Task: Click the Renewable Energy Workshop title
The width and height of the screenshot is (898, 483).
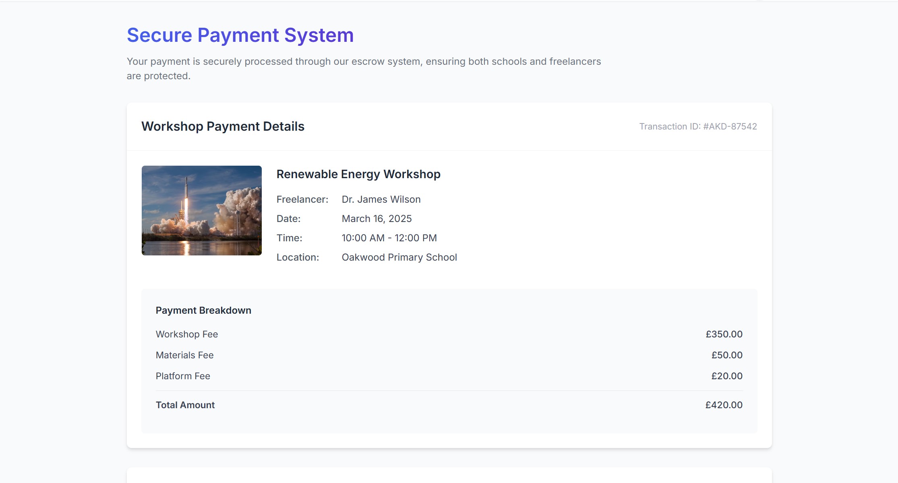Action: click(358, 174)
